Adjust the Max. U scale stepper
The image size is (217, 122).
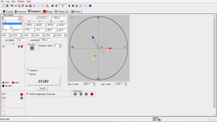tap(94, 84)
